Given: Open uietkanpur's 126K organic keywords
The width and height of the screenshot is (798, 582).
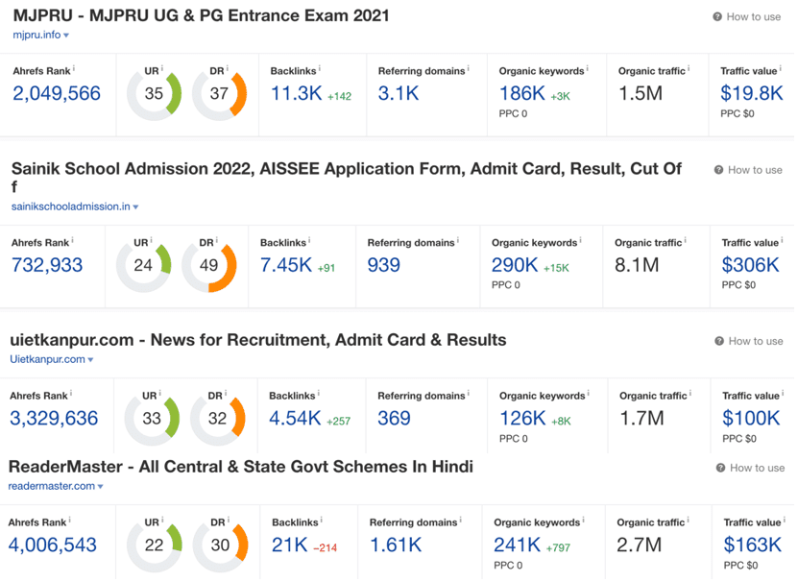Looking at the screenshot, I should point(522,419).
